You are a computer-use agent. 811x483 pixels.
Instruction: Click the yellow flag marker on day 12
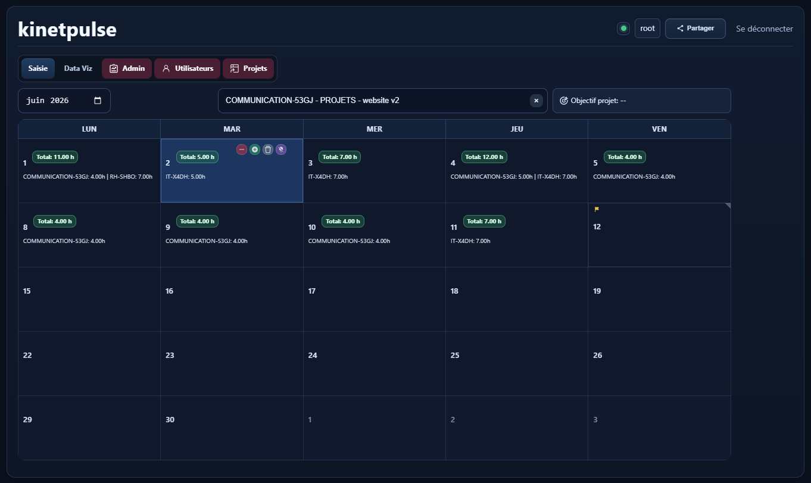597,209
